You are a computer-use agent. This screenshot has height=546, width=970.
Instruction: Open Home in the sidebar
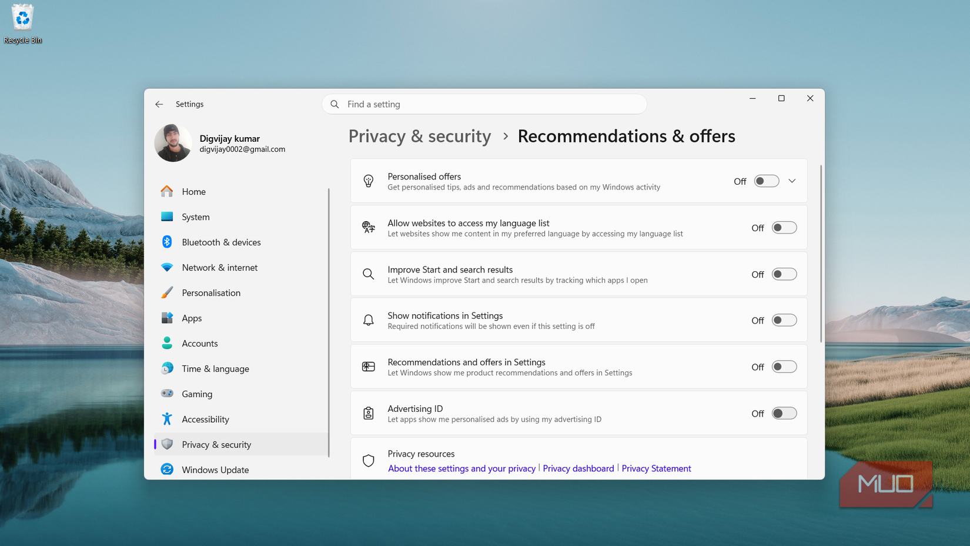241,191
